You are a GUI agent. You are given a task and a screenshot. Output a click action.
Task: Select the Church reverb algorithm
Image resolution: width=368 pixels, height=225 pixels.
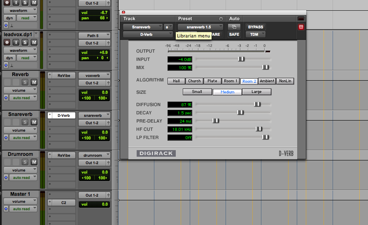(194, 81)
